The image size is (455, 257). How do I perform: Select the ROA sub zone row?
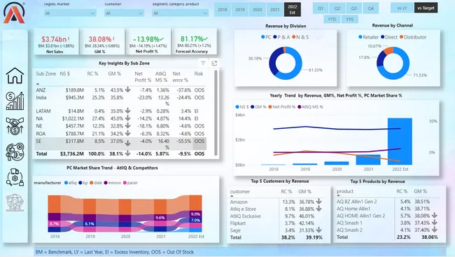tap(120, 134)
